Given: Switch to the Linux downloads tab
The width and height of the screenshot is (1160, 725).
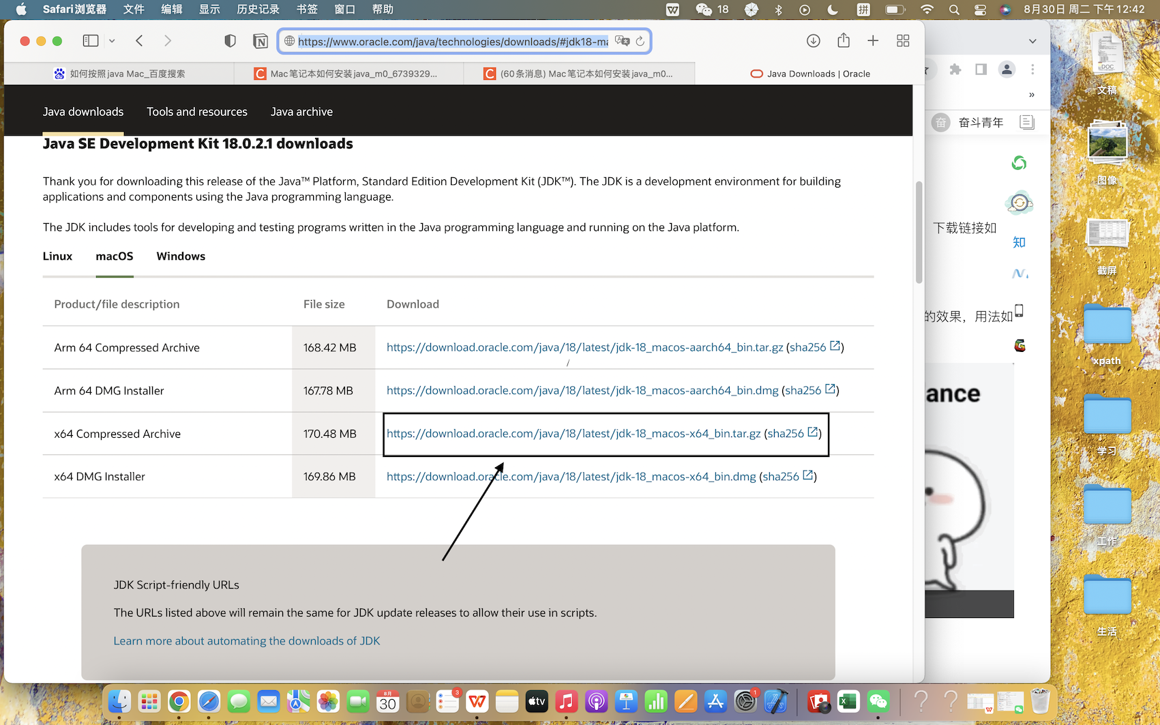Looking at the screenshot, I should pyautogui.click(x=57, y=256).
